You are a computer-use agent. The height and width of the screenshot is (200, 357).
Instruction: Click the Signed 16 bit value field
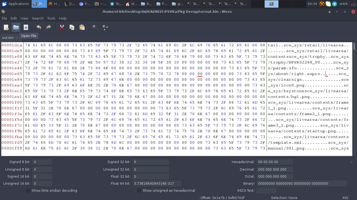tap(42, 176)
